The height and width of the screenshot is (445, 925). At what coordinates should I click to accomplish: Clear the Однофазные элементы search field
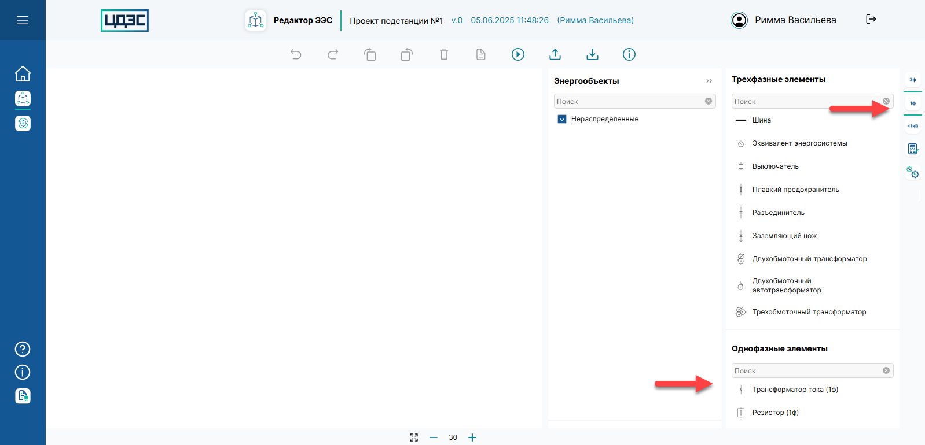coord(886,370)
